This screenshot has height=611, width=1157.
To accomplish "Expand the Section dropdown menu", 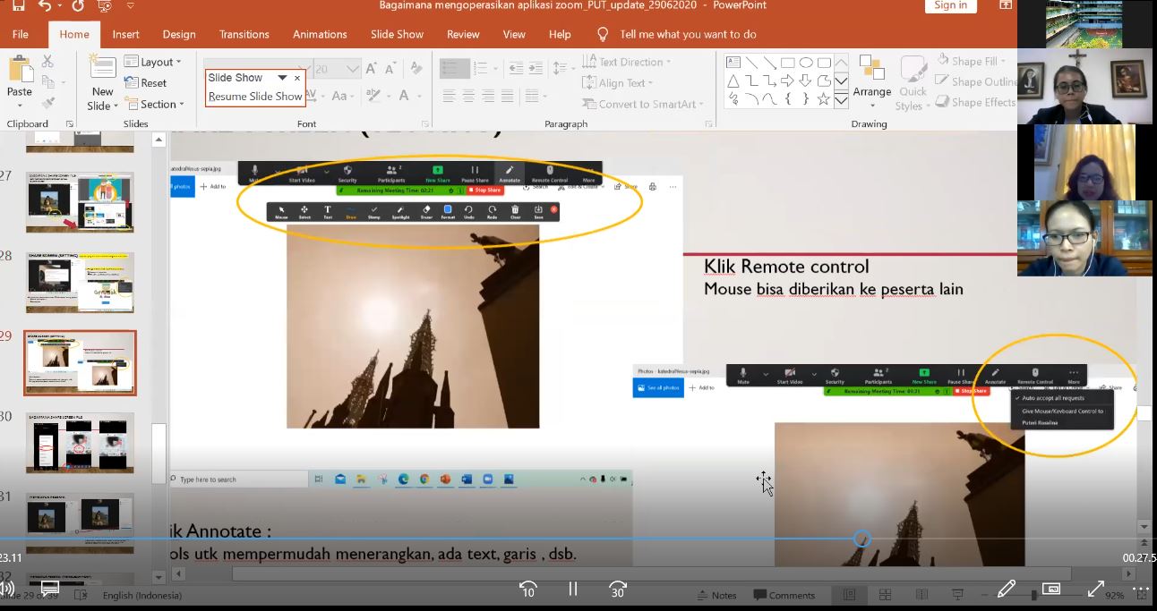I will tap(153, 104).
